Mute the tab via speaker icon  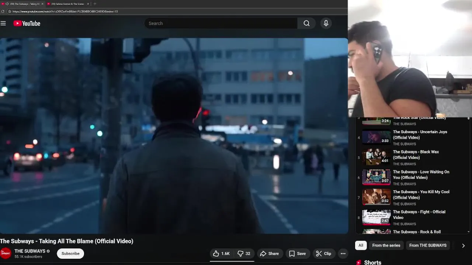click(7, 4)
